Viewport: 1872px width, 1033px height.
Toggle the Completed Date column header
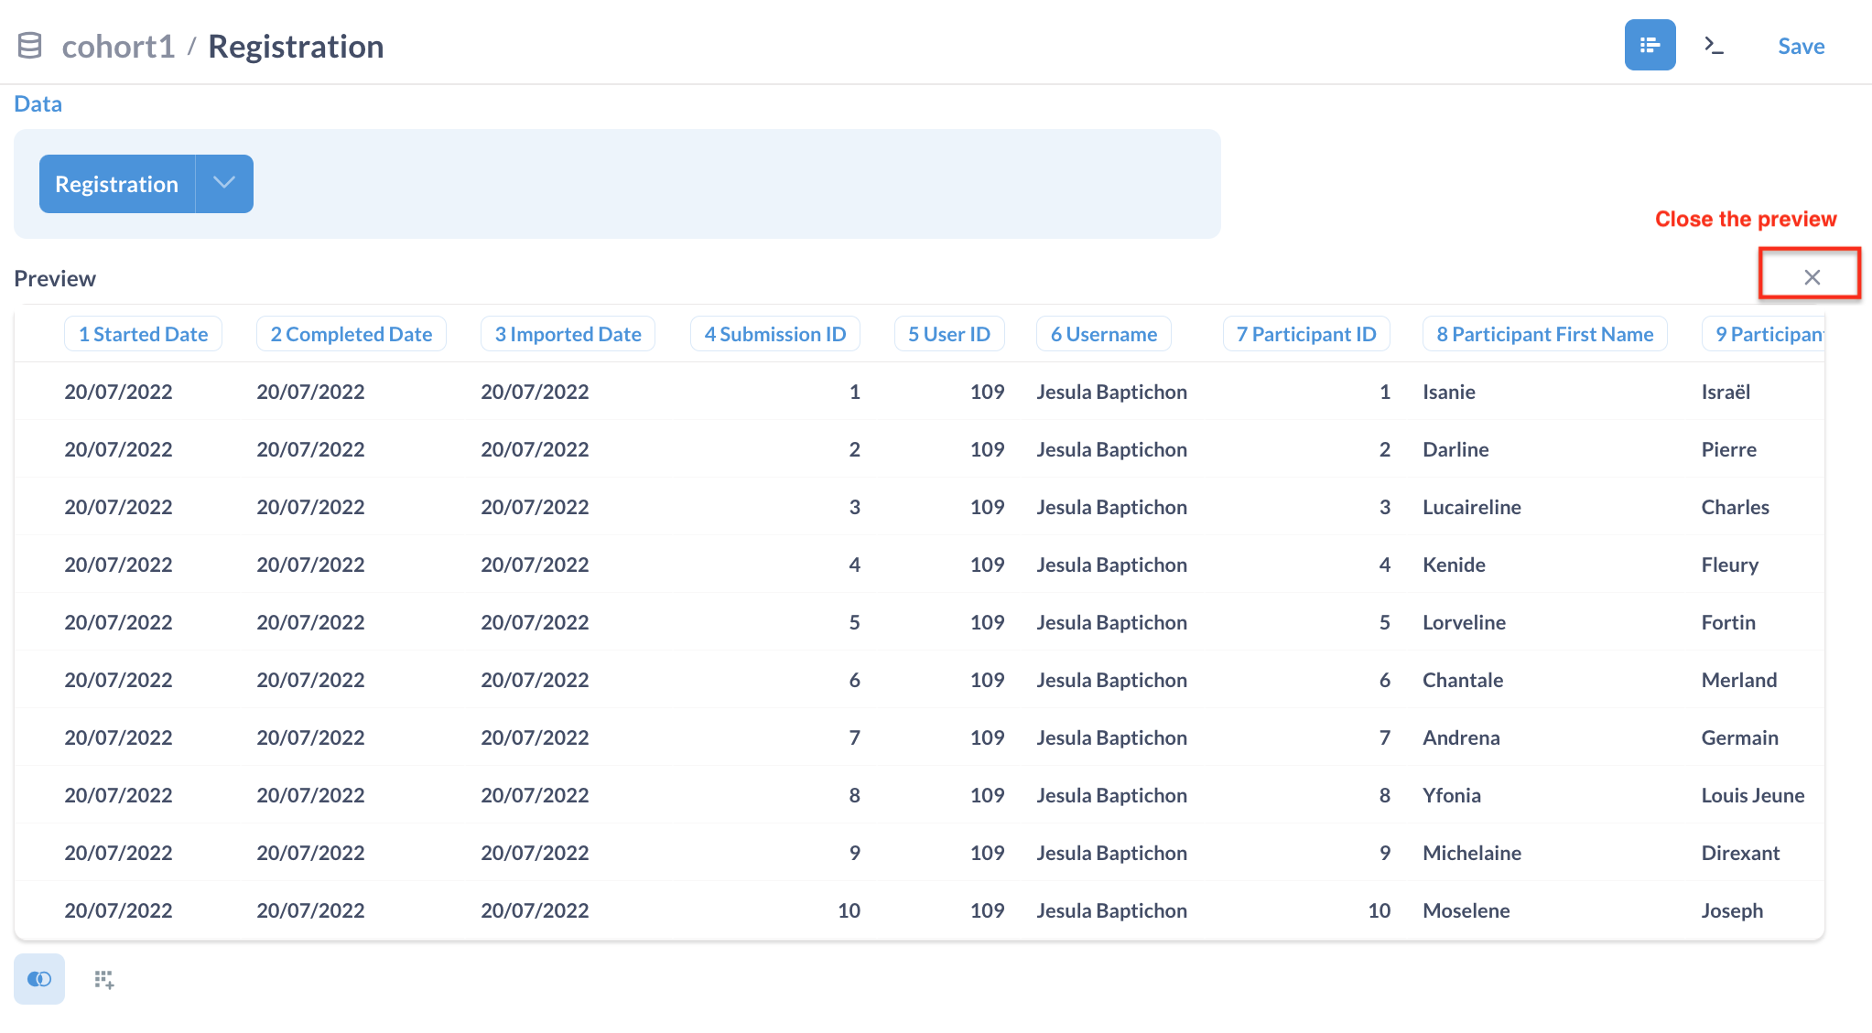click(352, 333)
